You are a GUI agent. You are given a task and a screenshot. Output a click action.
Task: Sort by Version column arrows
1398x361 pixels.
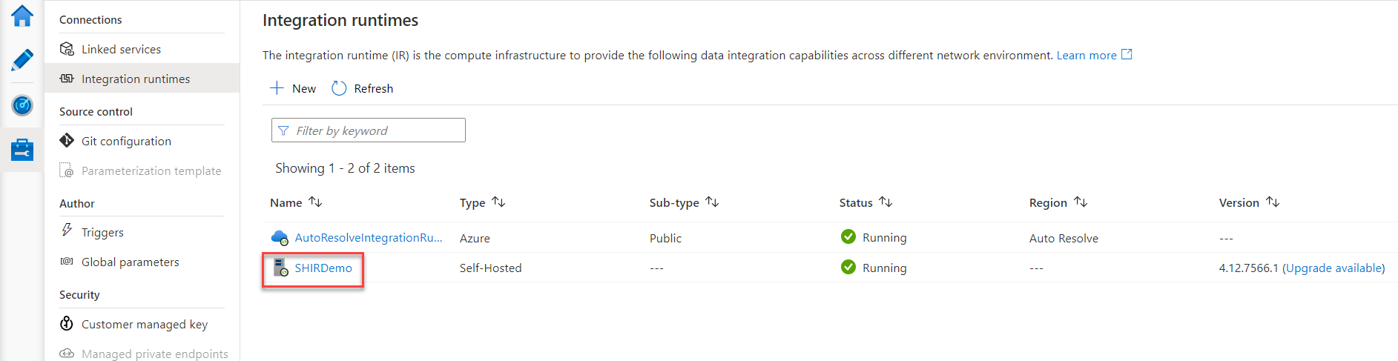click(1273, 202)
